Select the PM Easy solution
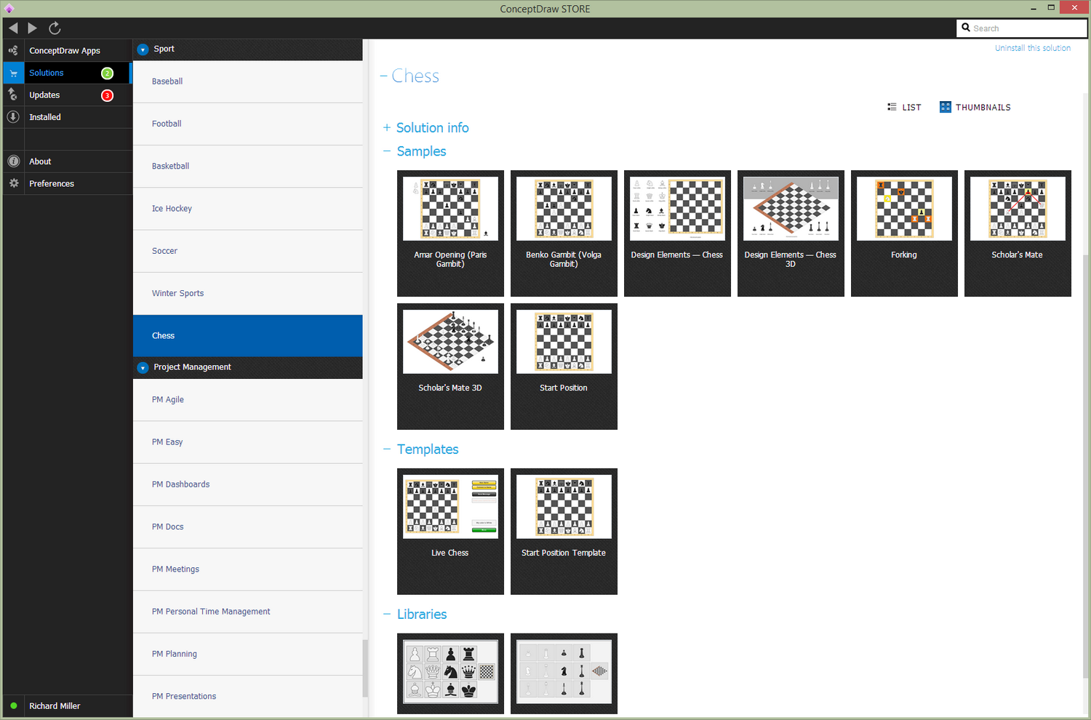Screen dimensions: 1091x720 [x=247, y=441]
